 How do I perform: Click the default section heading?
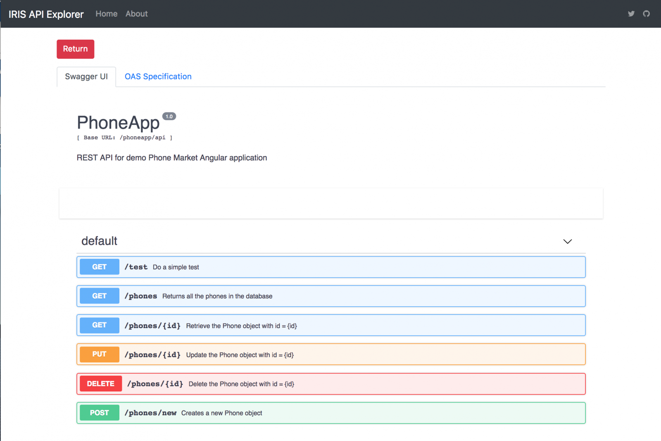coord(99,241)
